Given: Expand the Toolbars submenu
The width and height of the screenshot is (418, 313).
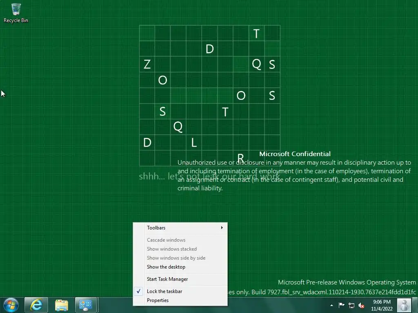Looking at the screenshot, I should point(180,228).
